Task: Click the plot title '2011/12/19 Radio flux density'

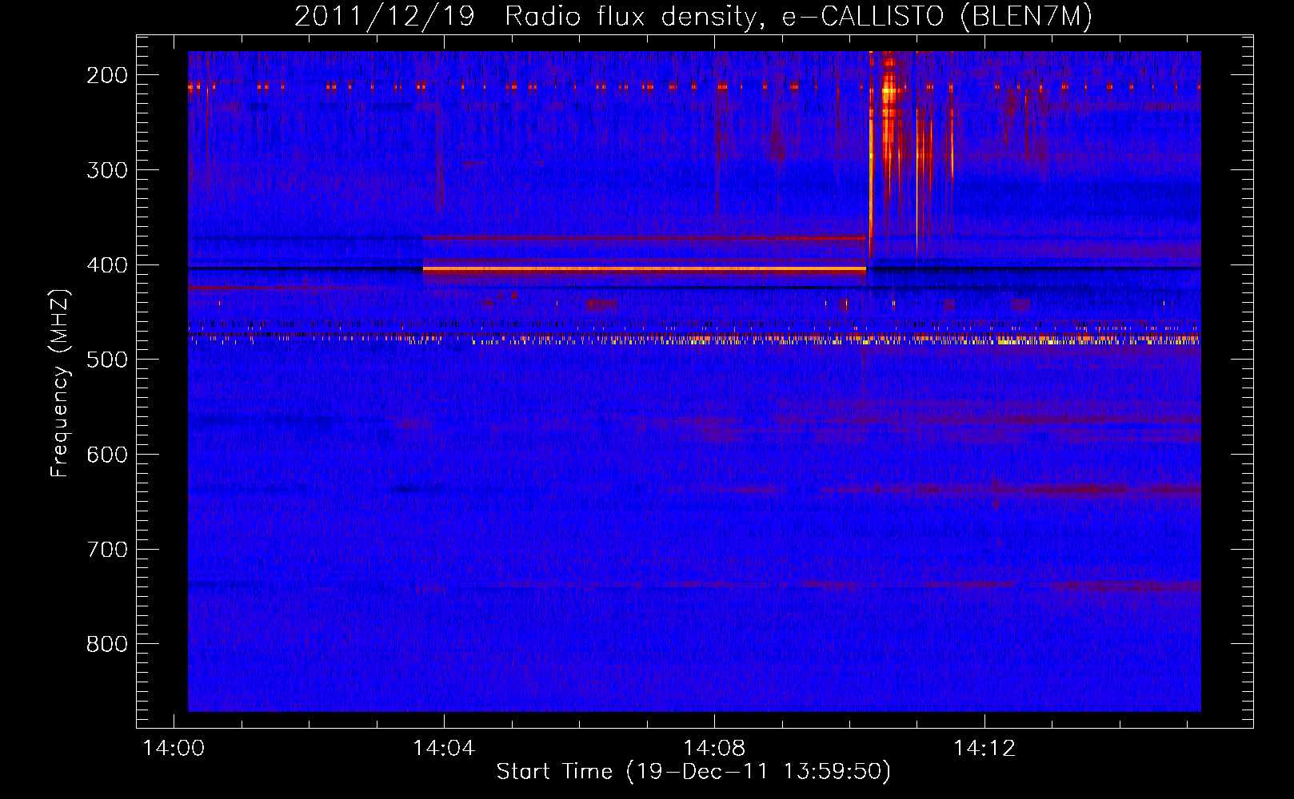Action: click(x=693, y=17)
